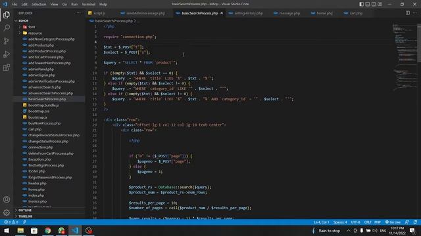Open addProduct.php in explorer
This screenshot has width=421, height=236.
[41, 45]
